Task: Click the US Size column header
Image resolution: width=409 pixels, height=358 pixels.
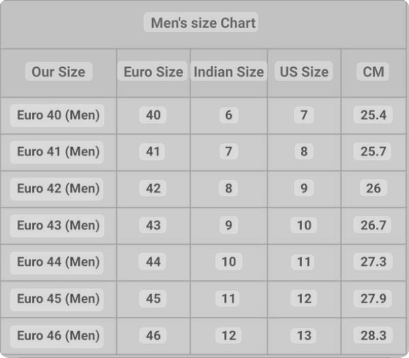Action: (304, 72)
